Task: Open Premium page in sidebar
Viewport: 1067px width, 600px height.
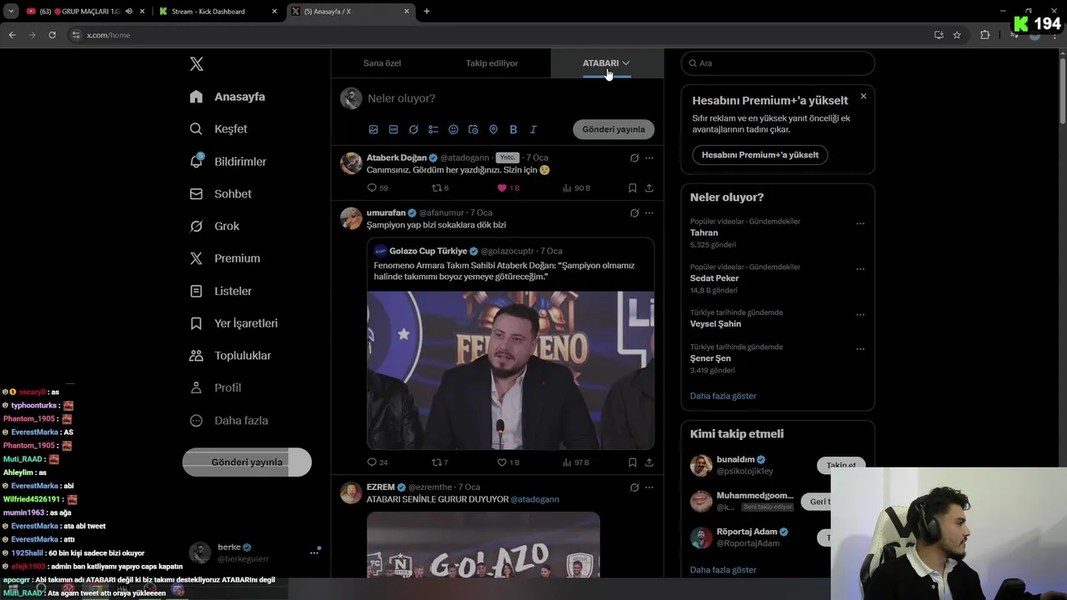Action: (225, 258)
